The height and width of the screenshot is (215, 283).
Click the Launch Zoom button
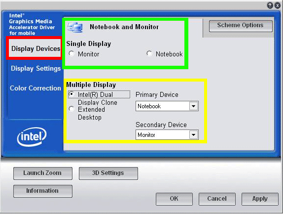tap(43, 173)
